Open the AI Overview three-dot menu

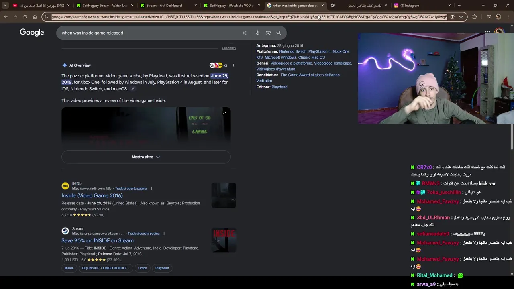tap(233, 65)
